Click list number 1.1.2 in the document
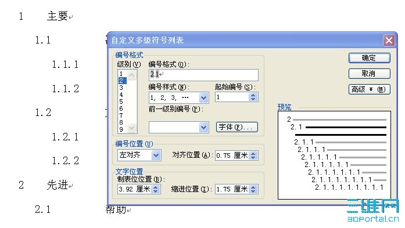Viewport: 405px width, 228px height. 65,89
